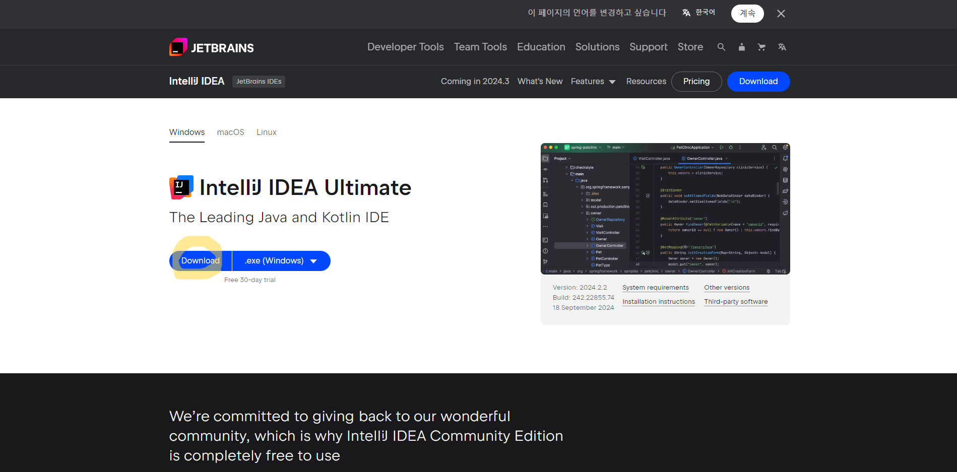Image resolution: width=957 pixels, height=472 pixels.
Task: Open Coming in 2024.3 page
Action: 475,81
